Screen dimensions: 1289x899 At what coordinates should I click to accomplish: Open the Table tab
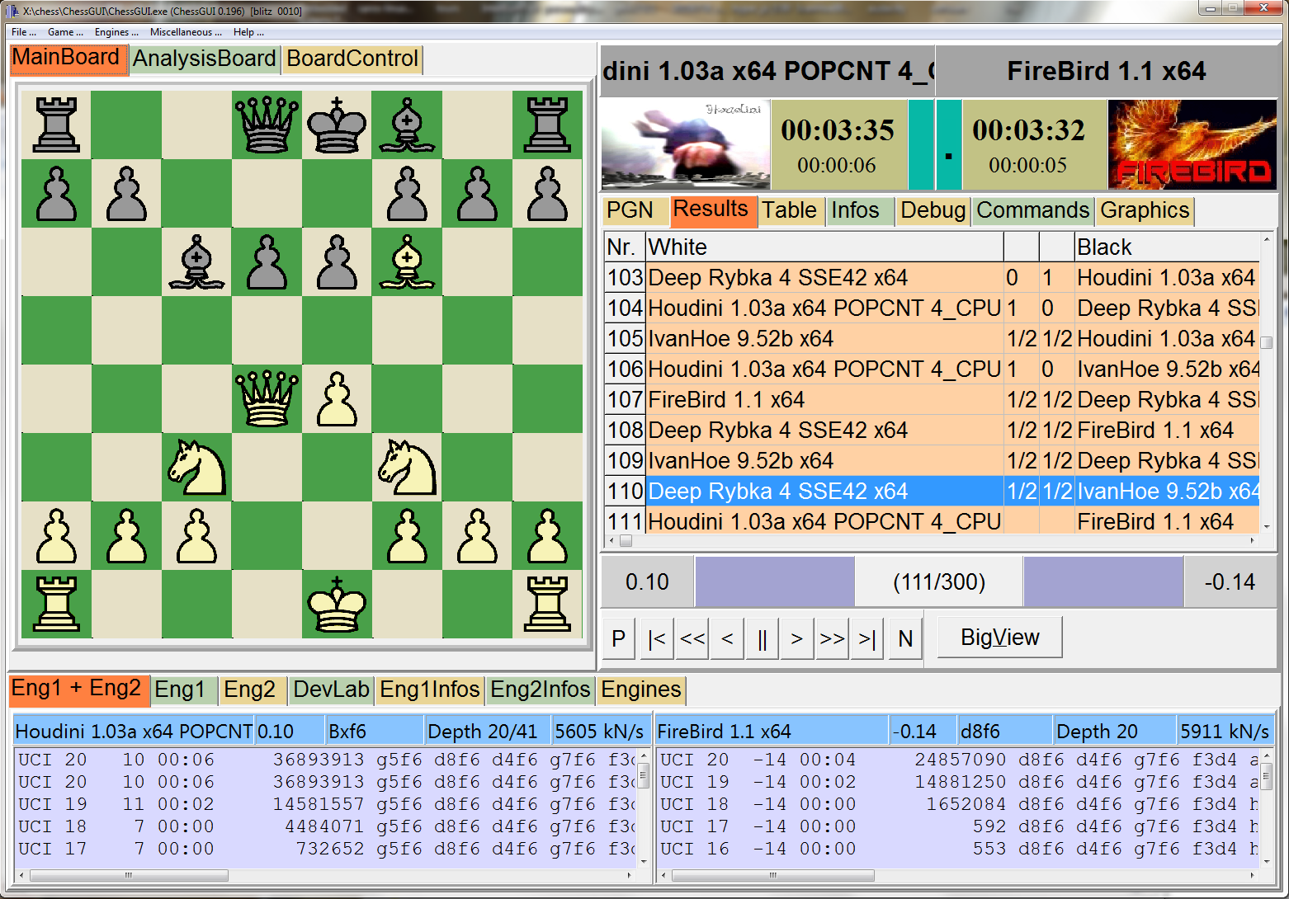pyautogui.click(x=790, y=210)
